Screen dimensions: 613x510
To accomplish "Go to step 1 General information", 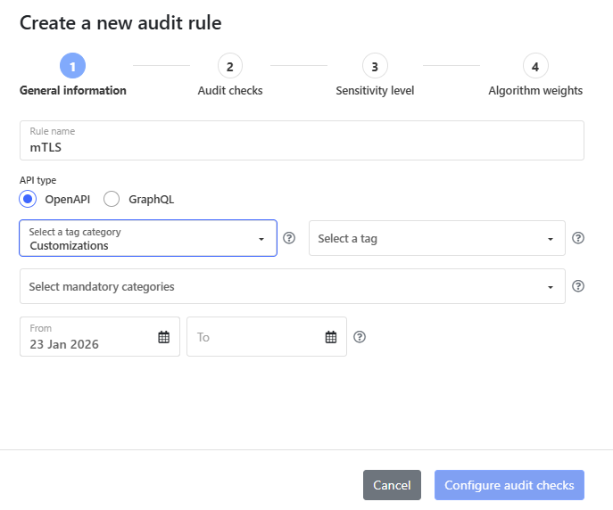I will [x=72, y=66].
